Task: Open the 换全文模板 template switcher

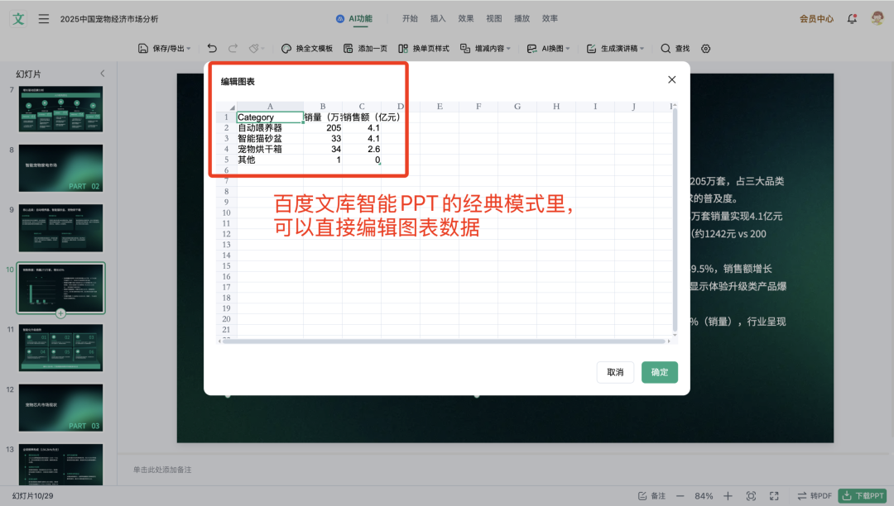Action: click(306, 49)
